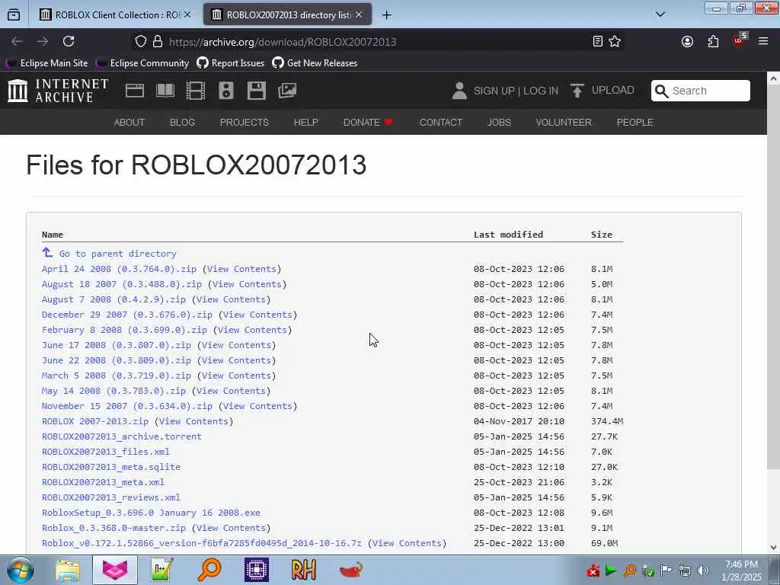
Task: Click the volume tray icon
Action: [x=703, y=571]
